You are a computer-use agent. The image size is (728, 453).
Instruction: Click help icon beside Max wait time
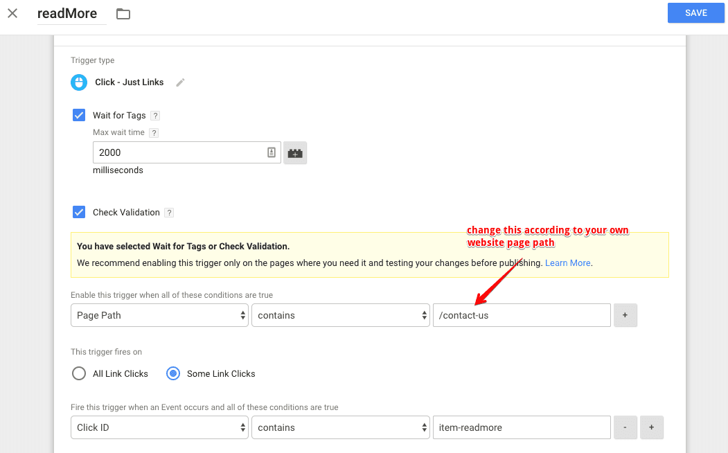pos(154,133)
